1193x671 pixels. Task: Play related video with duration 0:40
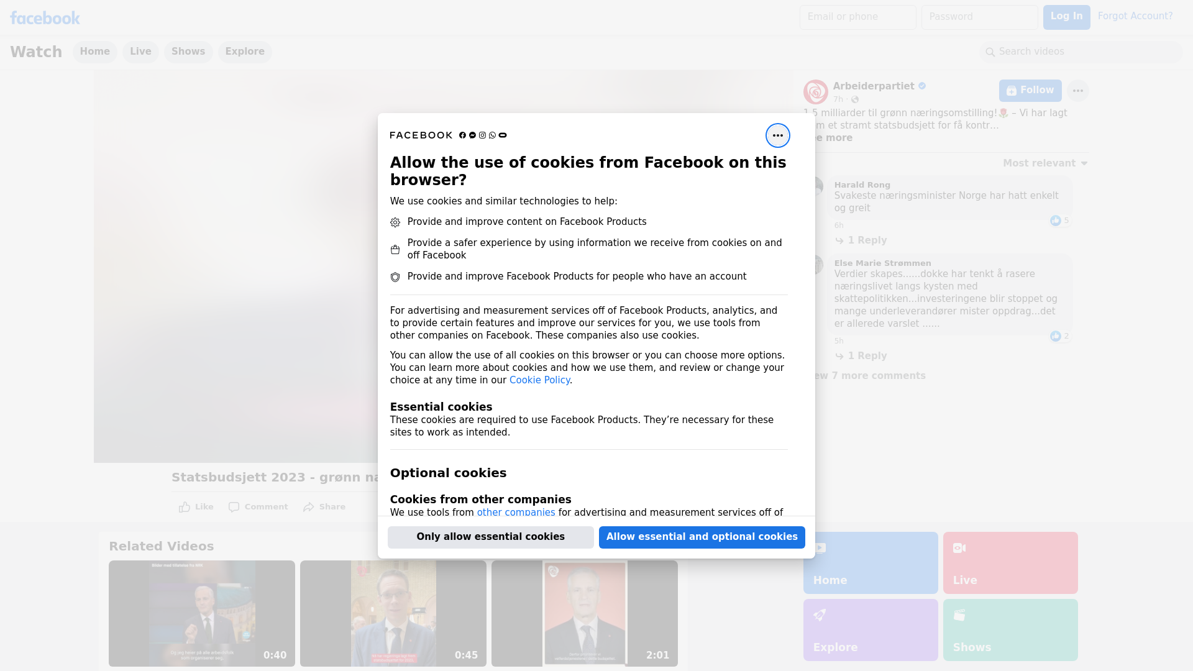(x=202, y=613)
